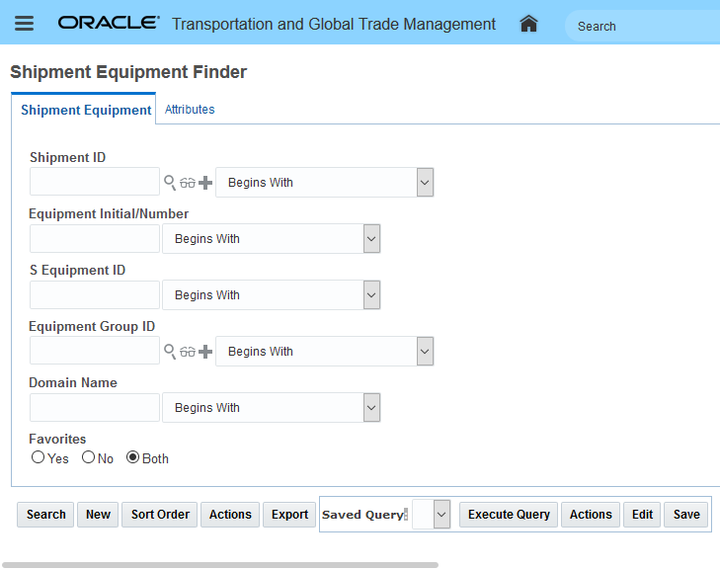The width and height of the screenshot is (720, 570).
Task: Select the Shipment Equipment tab
Action: [x=86, y=111]
